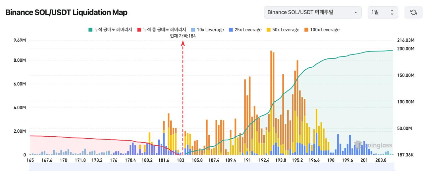Click the 191 tick label on x-axis
This screenshot has height=171, width=424.
pyautogui.click(x=247, y=160)
